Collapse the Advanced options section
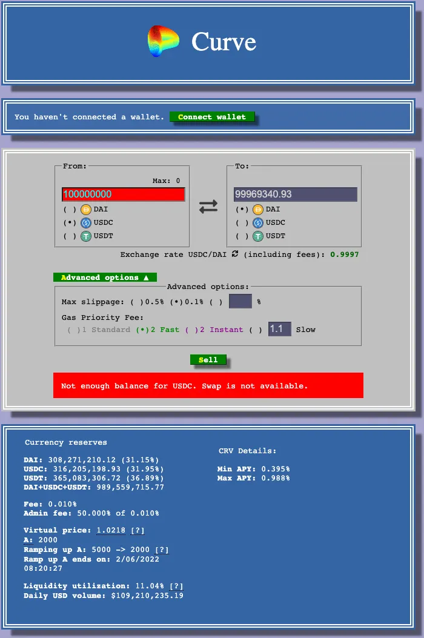The height and width of the screenshot is (638, 424). pos(105,277)
